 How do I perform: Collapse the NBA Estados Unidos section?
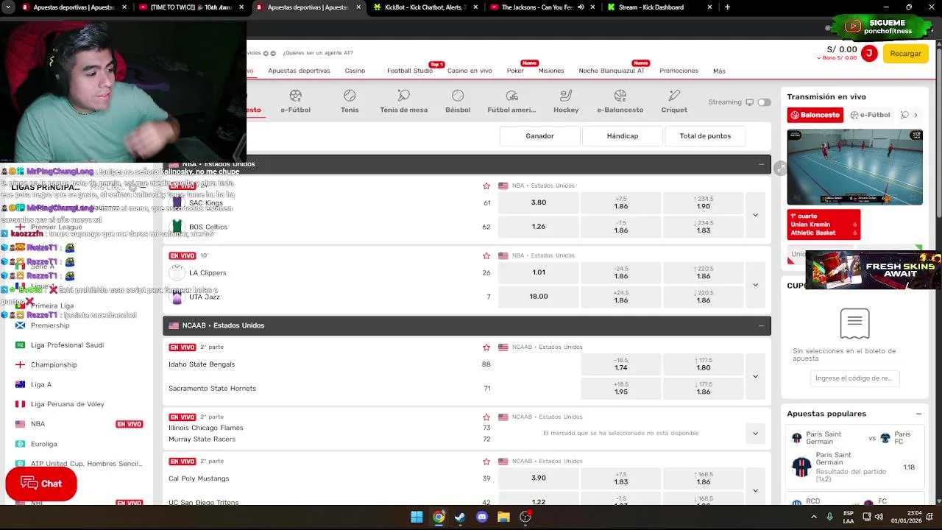(x=761, y=164)
